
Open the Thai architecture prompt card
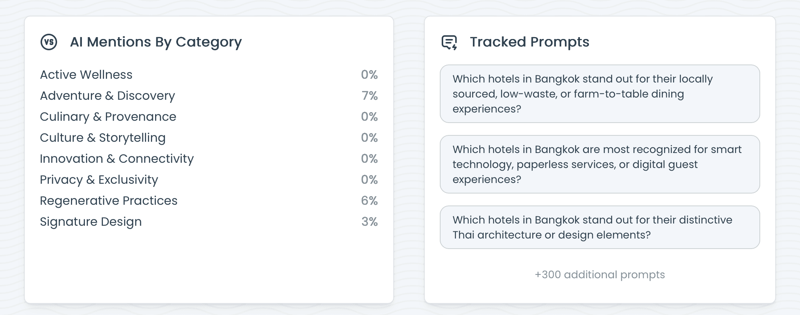[x=599, y=227]
